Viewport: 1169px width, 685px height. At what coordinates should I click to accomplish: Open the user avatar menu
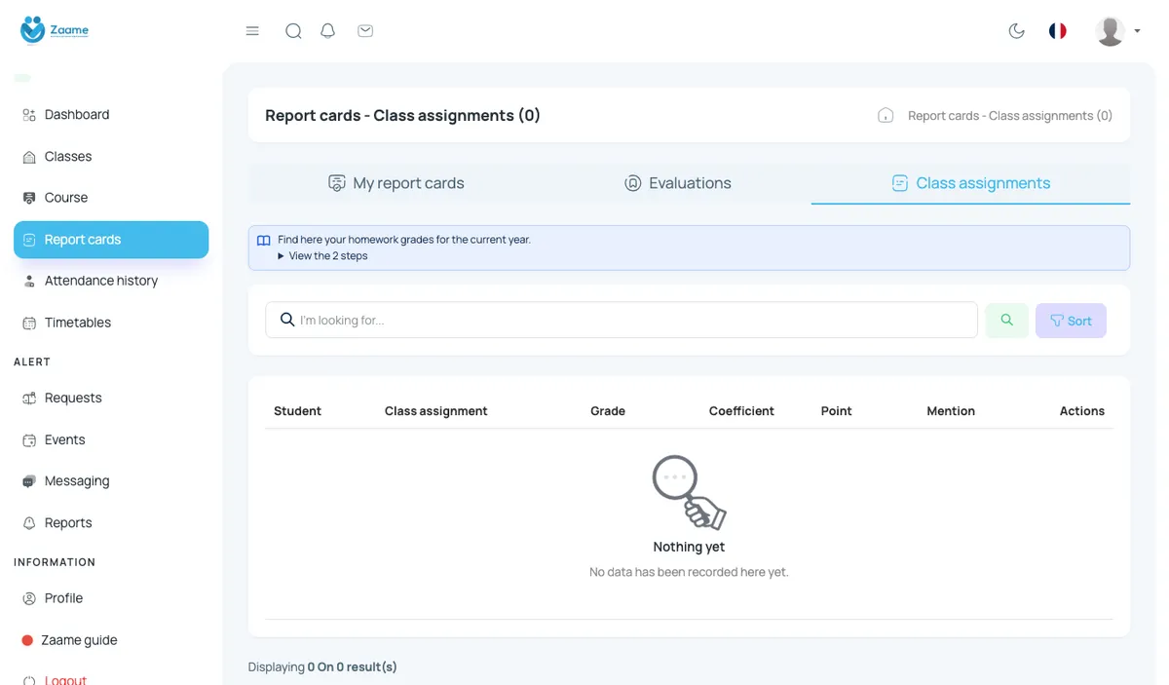click(x=1117, y=31)
